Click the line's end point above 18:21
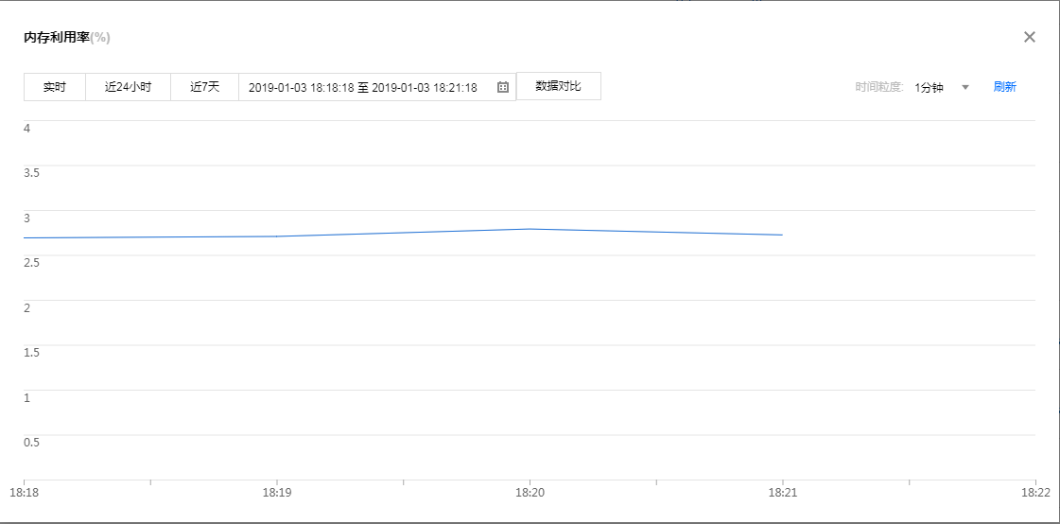 (x=782, y=235)
